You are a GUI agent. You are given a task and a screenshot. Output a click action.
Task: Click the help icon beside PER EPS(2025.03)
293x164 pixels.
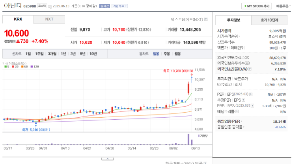(251, 94)
